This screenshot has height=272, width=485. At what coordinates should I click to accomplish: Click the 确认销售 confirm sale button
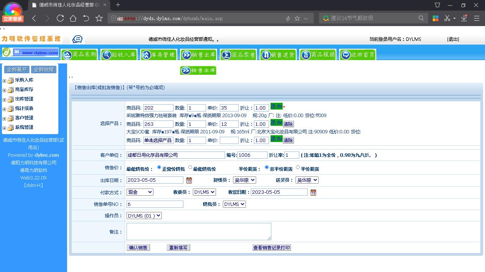(138, 247)
